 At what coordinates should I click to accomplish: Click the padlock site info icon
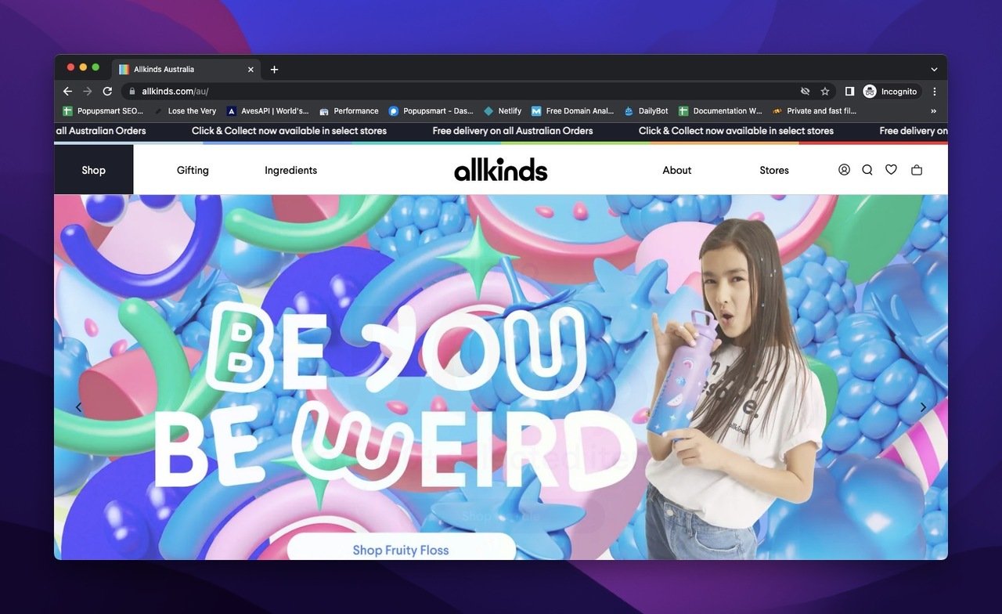click(x=132, y=92)
